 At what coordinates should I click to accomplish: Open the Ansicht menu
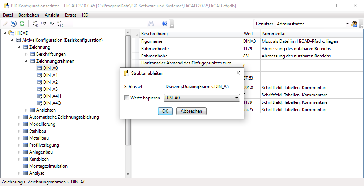coord(52,15)
